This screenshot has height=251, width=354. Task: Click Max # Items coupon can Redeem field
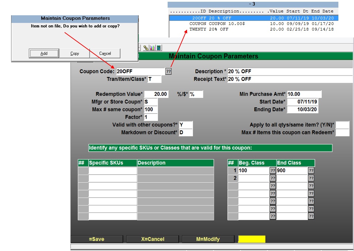(343, 132)
